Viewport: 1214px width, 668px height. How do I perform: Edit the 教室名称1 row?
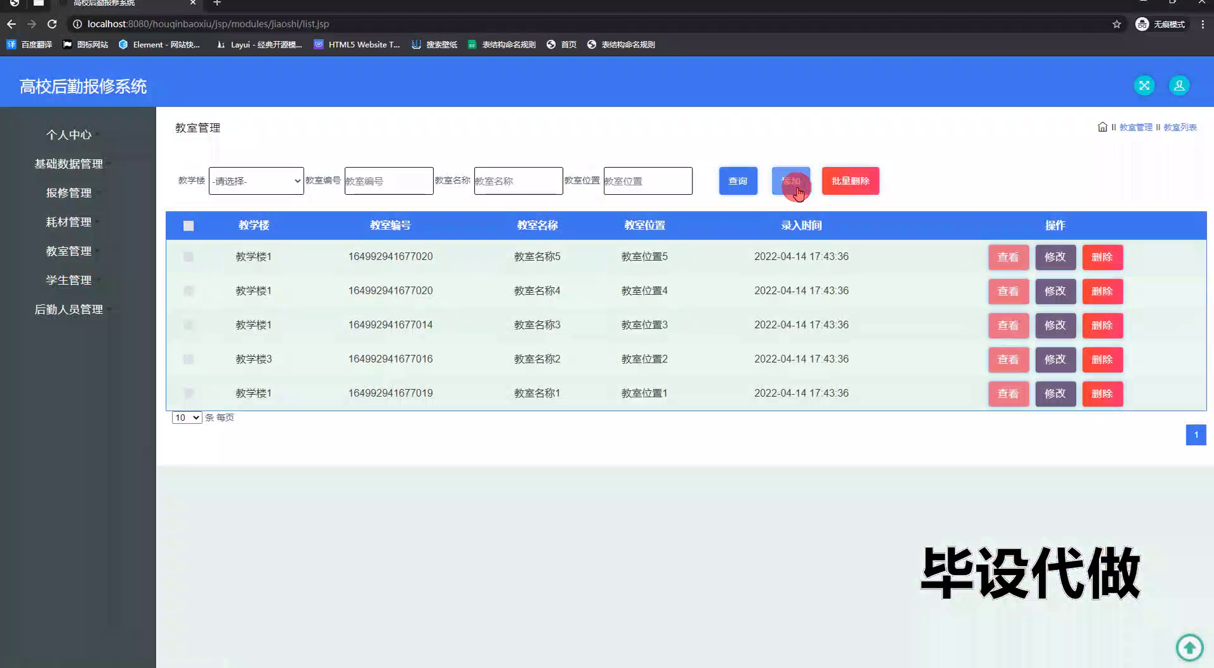click(1055, 394)
